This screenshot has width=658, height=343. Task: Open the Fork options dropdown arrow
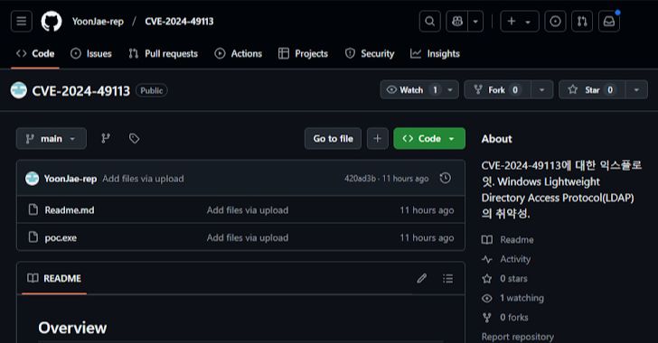[541, 89]
